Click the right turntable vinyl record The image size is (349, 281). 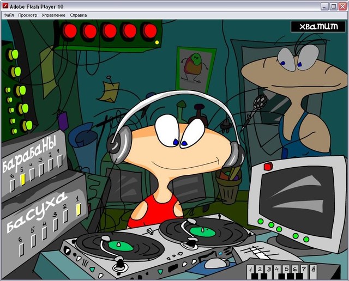click(200, 232)
